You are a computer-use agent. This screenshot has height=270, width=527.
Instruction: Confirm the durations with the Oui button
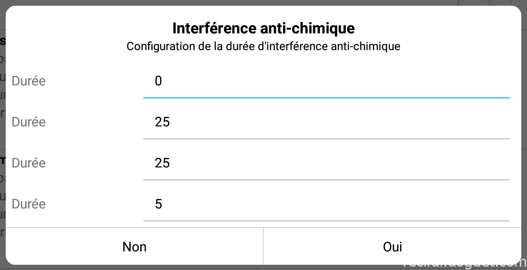coord(392,247)
